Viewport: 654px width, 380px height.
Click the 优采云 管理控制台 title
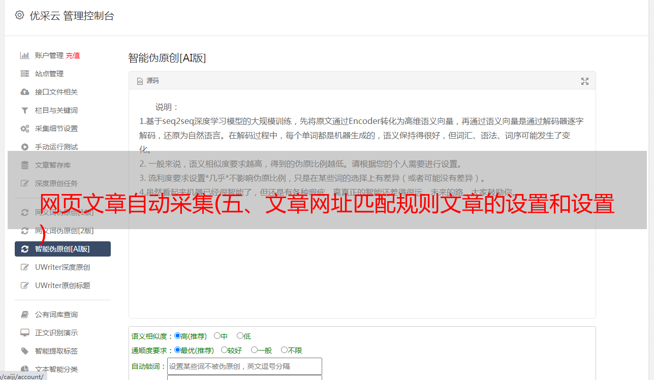click(x=72, y=16)
